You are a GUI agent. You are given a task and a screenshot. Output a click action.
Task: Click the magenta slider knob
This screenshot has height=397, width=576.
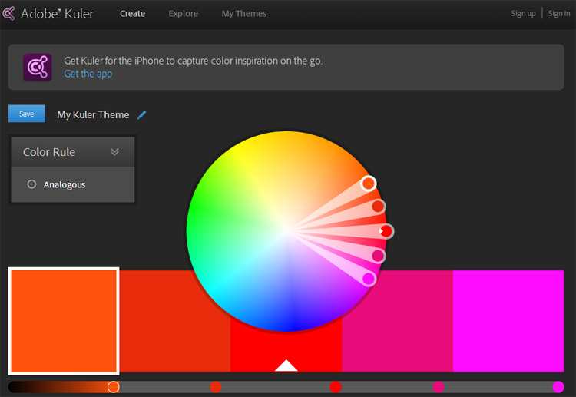[558, 387]
